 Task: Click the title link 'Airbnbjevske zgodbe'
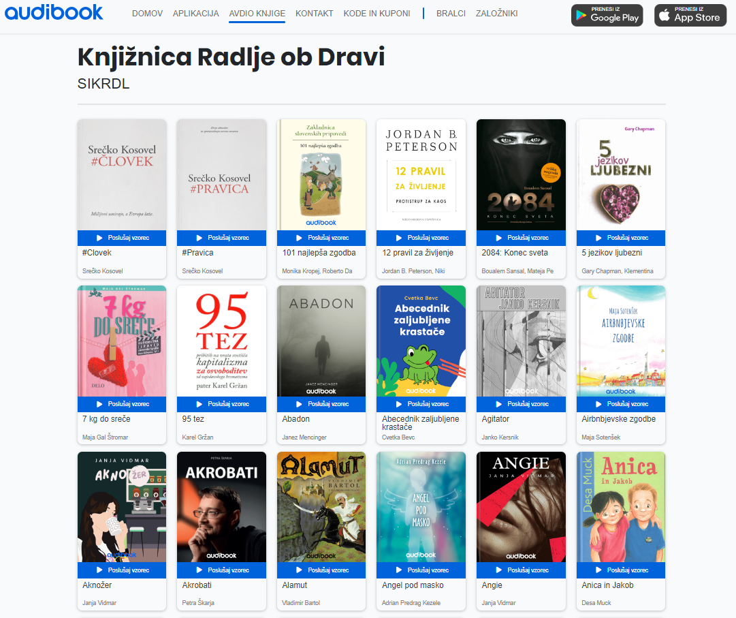619,419
